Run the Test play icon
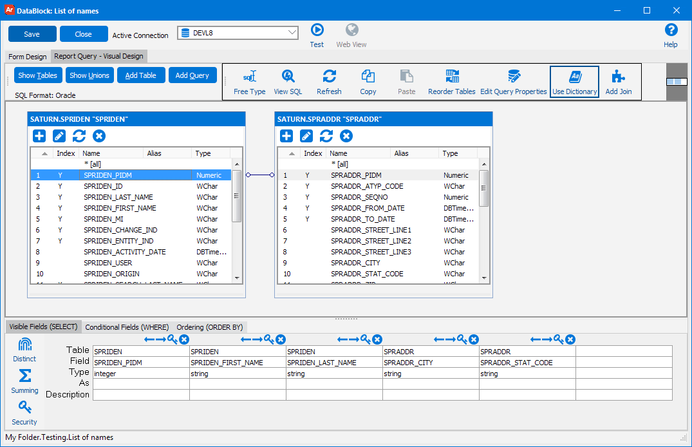The image size is (692, 447). click(x=317, y=30)
